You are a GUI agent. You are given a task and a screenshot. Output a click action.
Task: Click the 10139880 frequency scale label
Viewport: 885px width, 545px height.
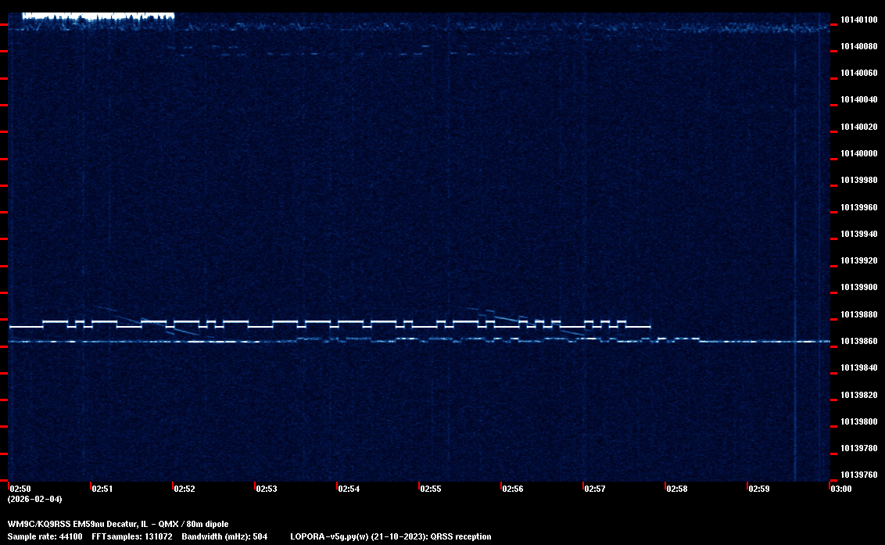click(858, 315)
